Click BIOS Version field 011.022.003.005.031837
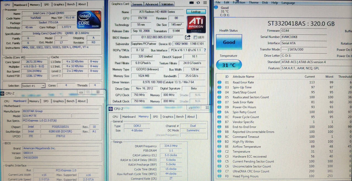The height and width of the screenshot is (181, 352). 158,37
